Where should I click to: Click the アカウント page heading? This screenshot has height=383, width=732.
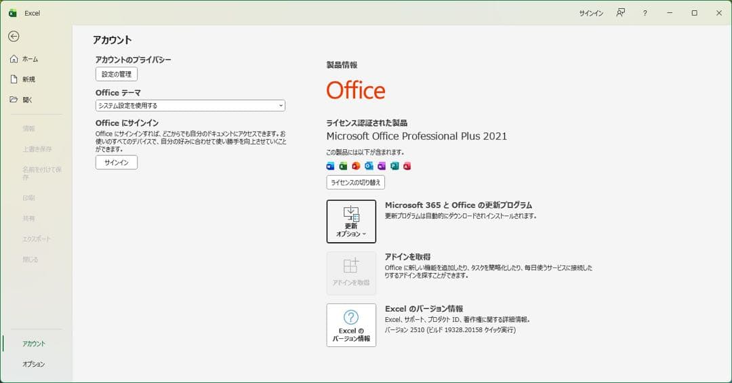point(112,40)
